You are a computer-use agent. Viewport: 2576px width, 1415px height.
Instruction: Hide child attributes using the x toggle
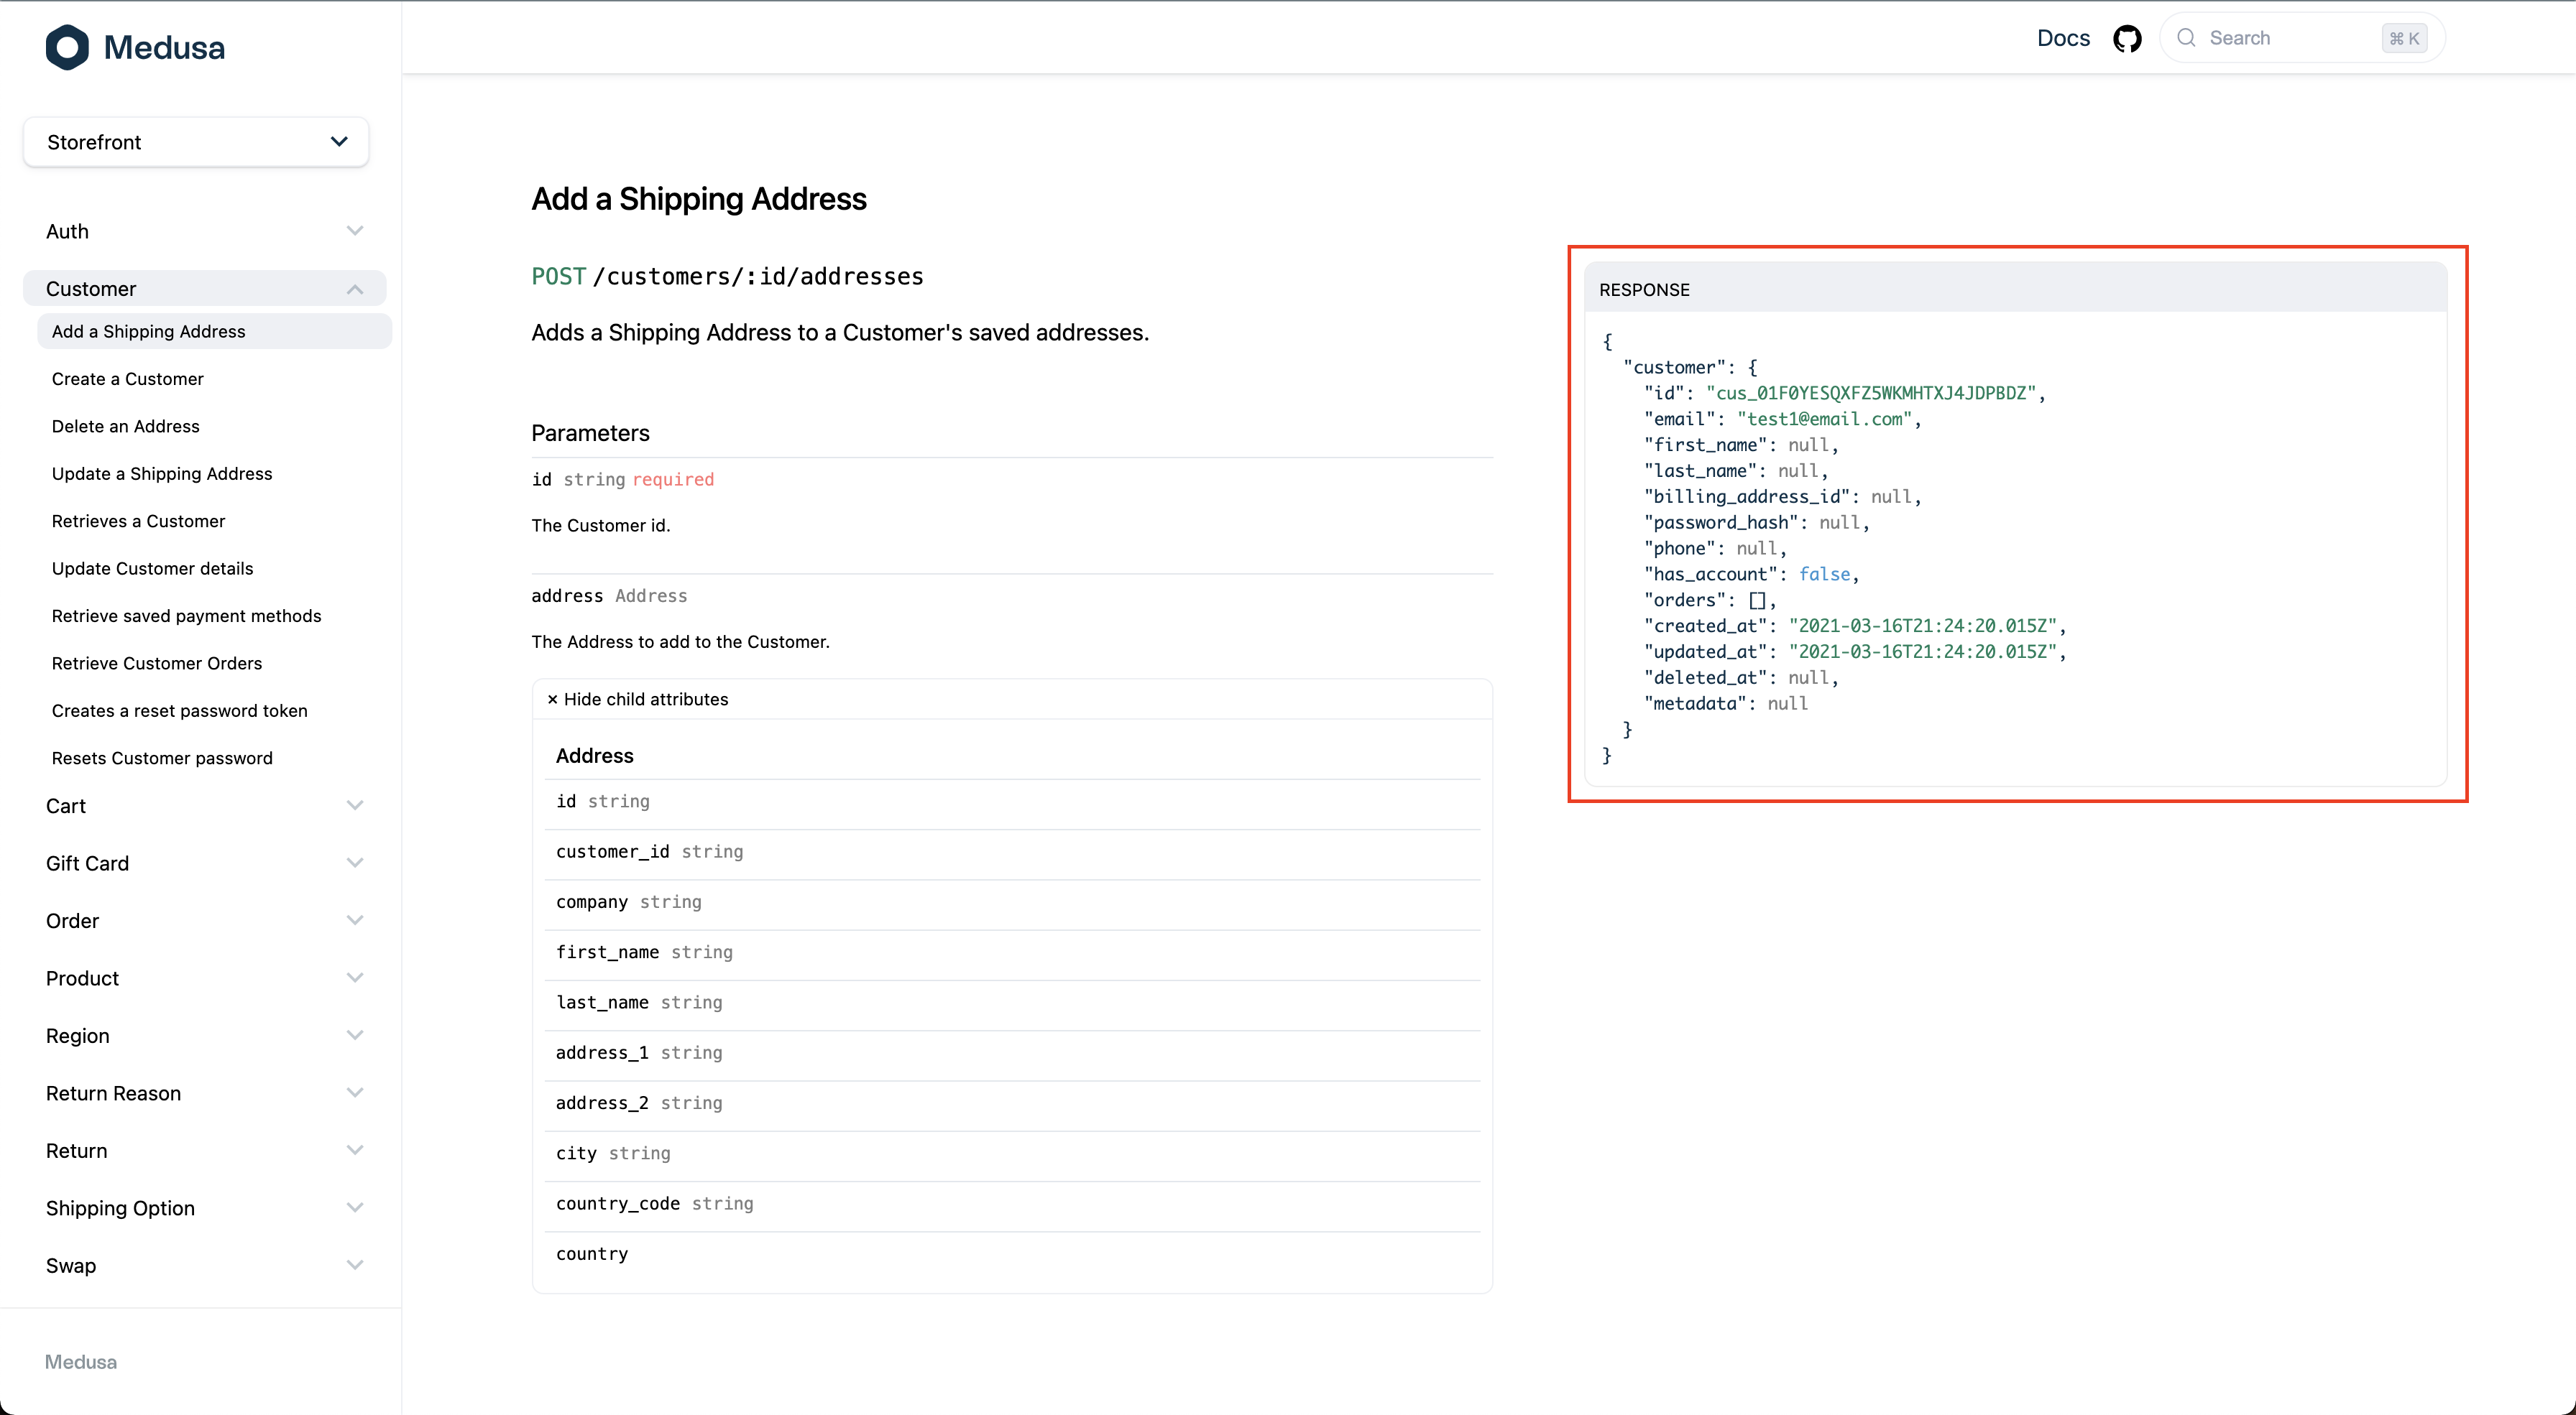638,698
